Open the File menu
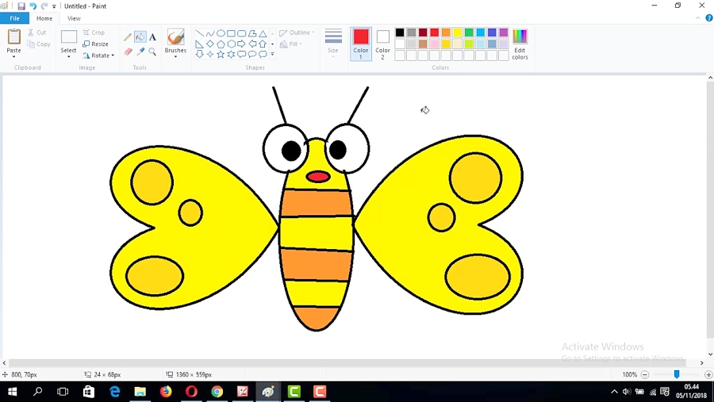Image resolution: width=714 pixels, height=402 pixels. pyautogui.click(x=14, y=18)
